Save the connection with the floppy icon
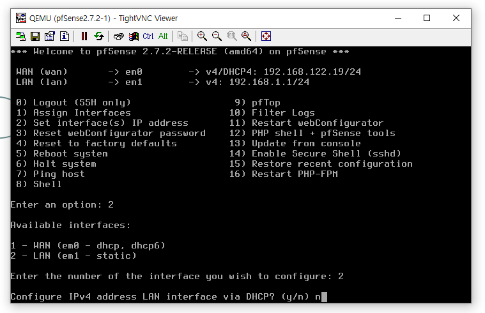This screenshot has height=313, width=485. click(x=35, y=36)
